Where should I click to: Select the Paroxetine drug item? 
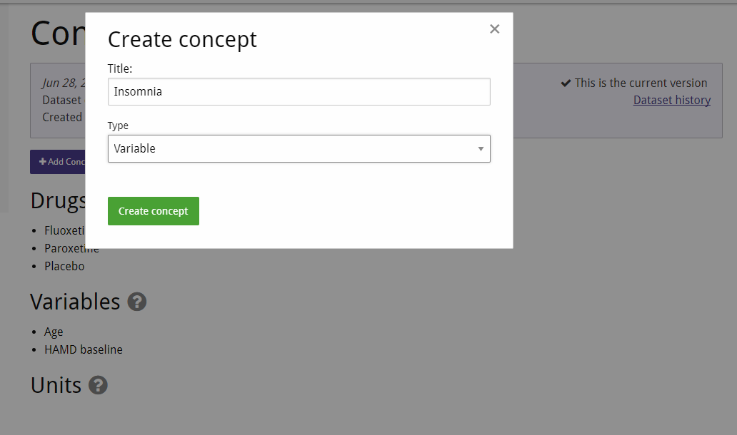(71, 248)
